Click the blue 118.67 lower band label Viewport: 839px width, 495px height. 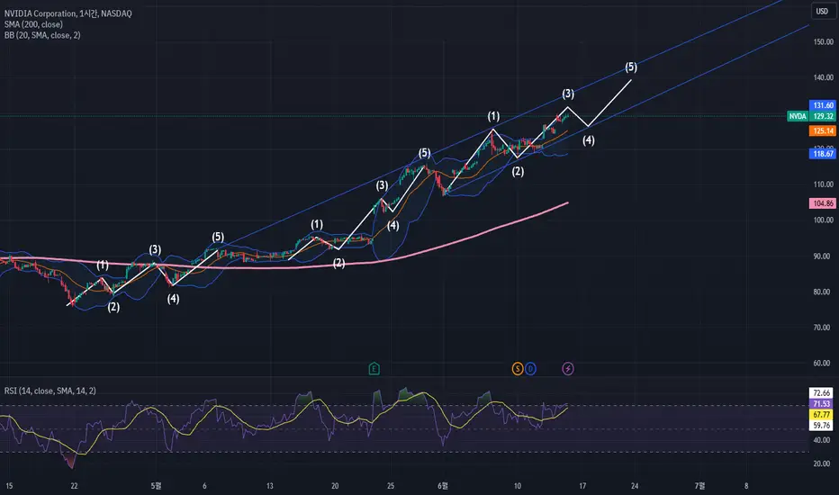pos(823,154)
